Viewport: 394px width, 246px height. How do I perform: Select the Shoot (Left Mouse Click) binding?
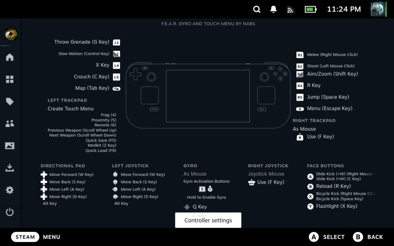tap(331, 66)
